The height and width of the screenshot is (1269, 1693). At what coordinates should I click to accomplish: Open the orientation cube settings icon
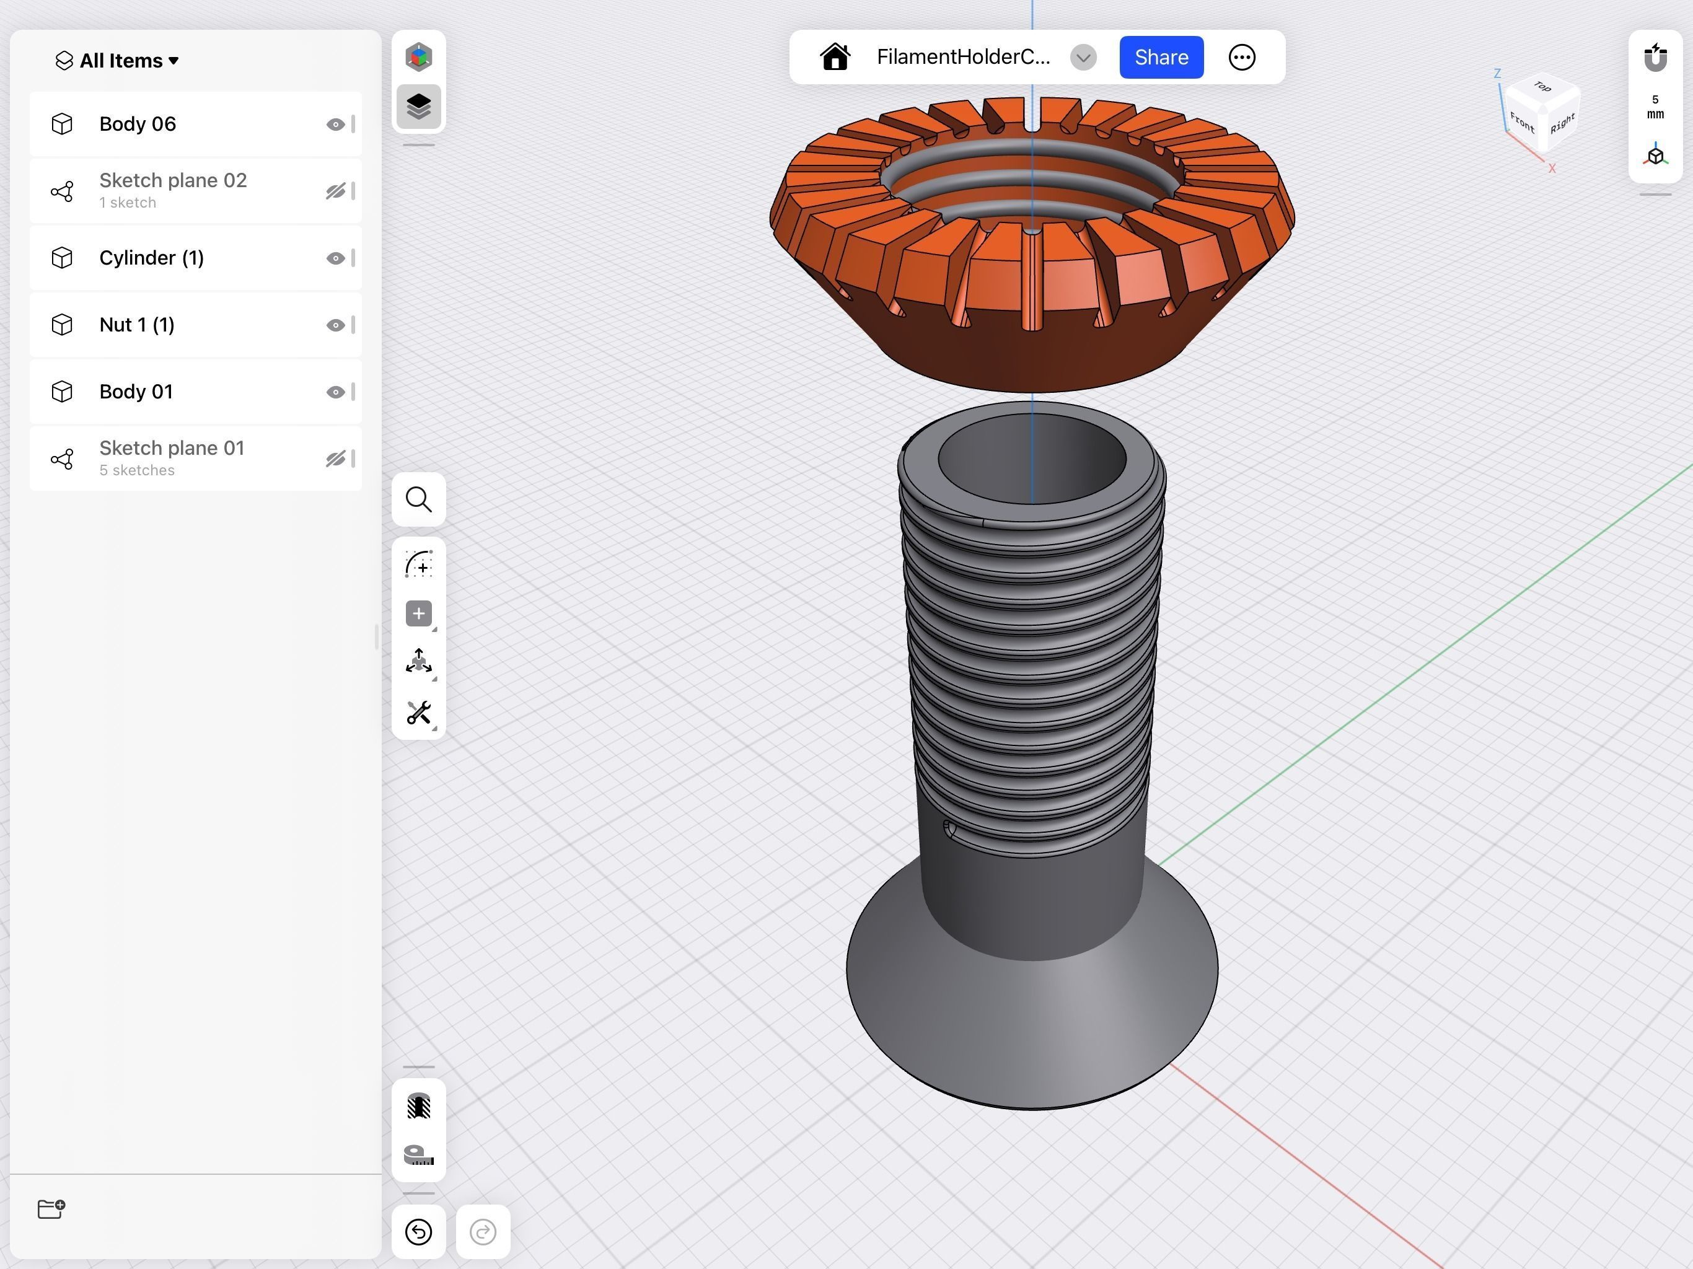click(x=1655, y=156)
